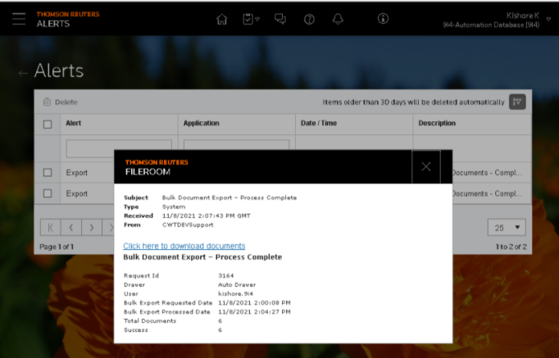Viewport: 559px width, 358px height.
Task: Open the information icon
Action: (x=383, y=19)
